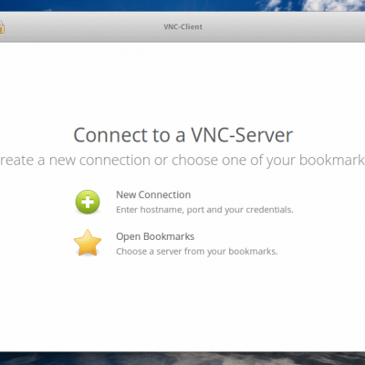Viewport: 365px width, 365px height.
Task: Click the VNC-Client window title text
Action: coord(182,26)
